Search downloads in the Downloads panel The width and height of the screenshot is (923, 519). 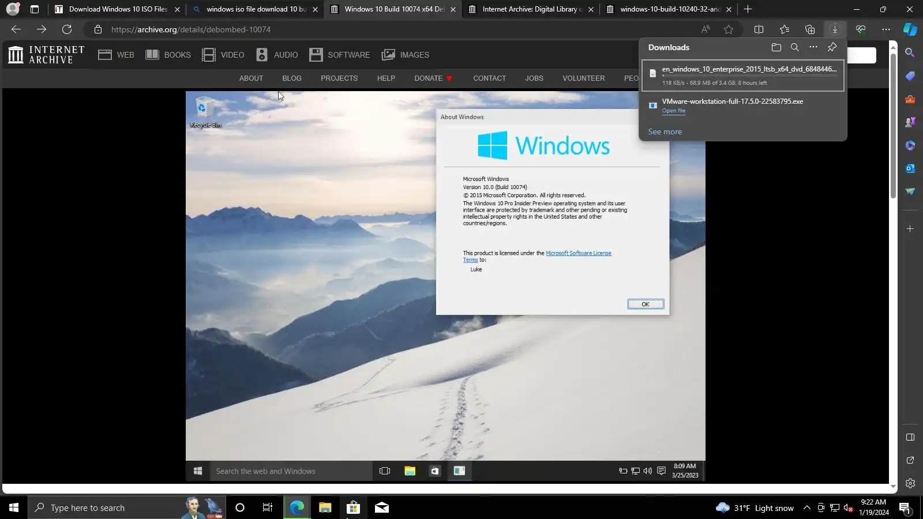[x=795, y=47]
